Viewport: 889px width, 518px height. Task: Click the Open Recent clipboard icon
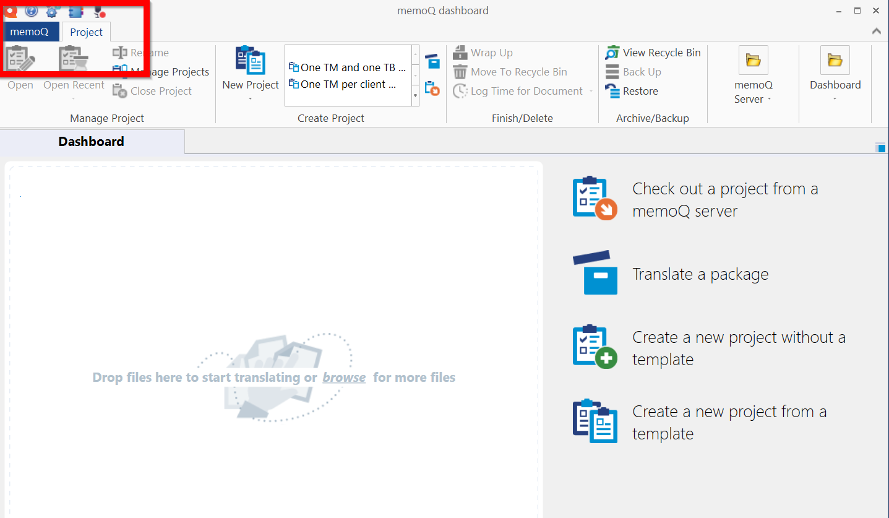[x=74, y=60]
